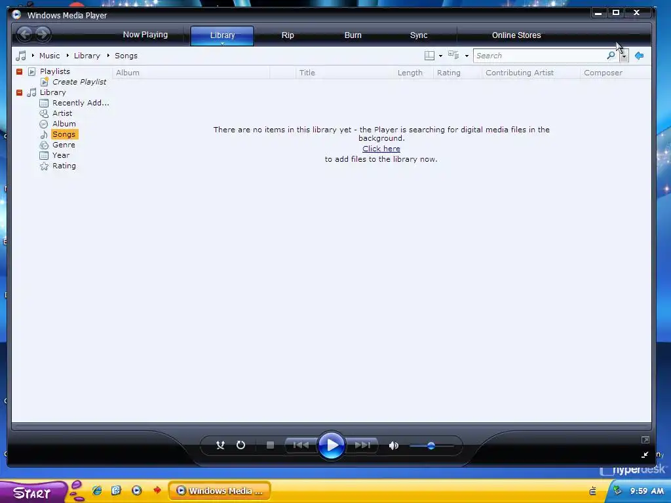Screen dimensions: 671x503
Task: Sort by the Title column header
Action: coord(345,73)
